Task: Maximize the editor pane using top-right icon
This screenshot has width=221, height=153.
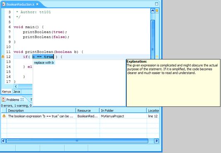Action: [157, 4]
